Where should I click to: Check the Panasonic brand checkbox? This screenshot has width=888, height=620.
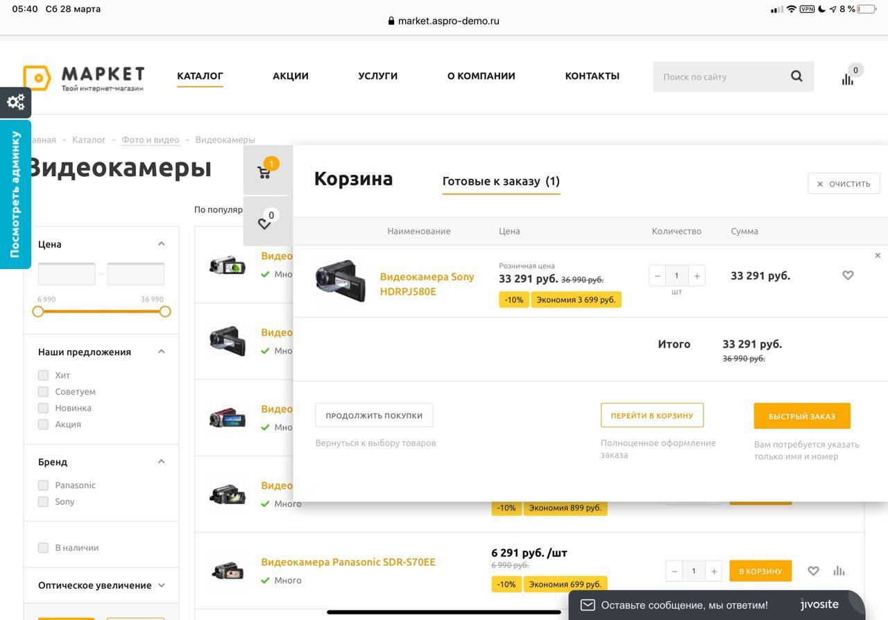coord(43,485)
